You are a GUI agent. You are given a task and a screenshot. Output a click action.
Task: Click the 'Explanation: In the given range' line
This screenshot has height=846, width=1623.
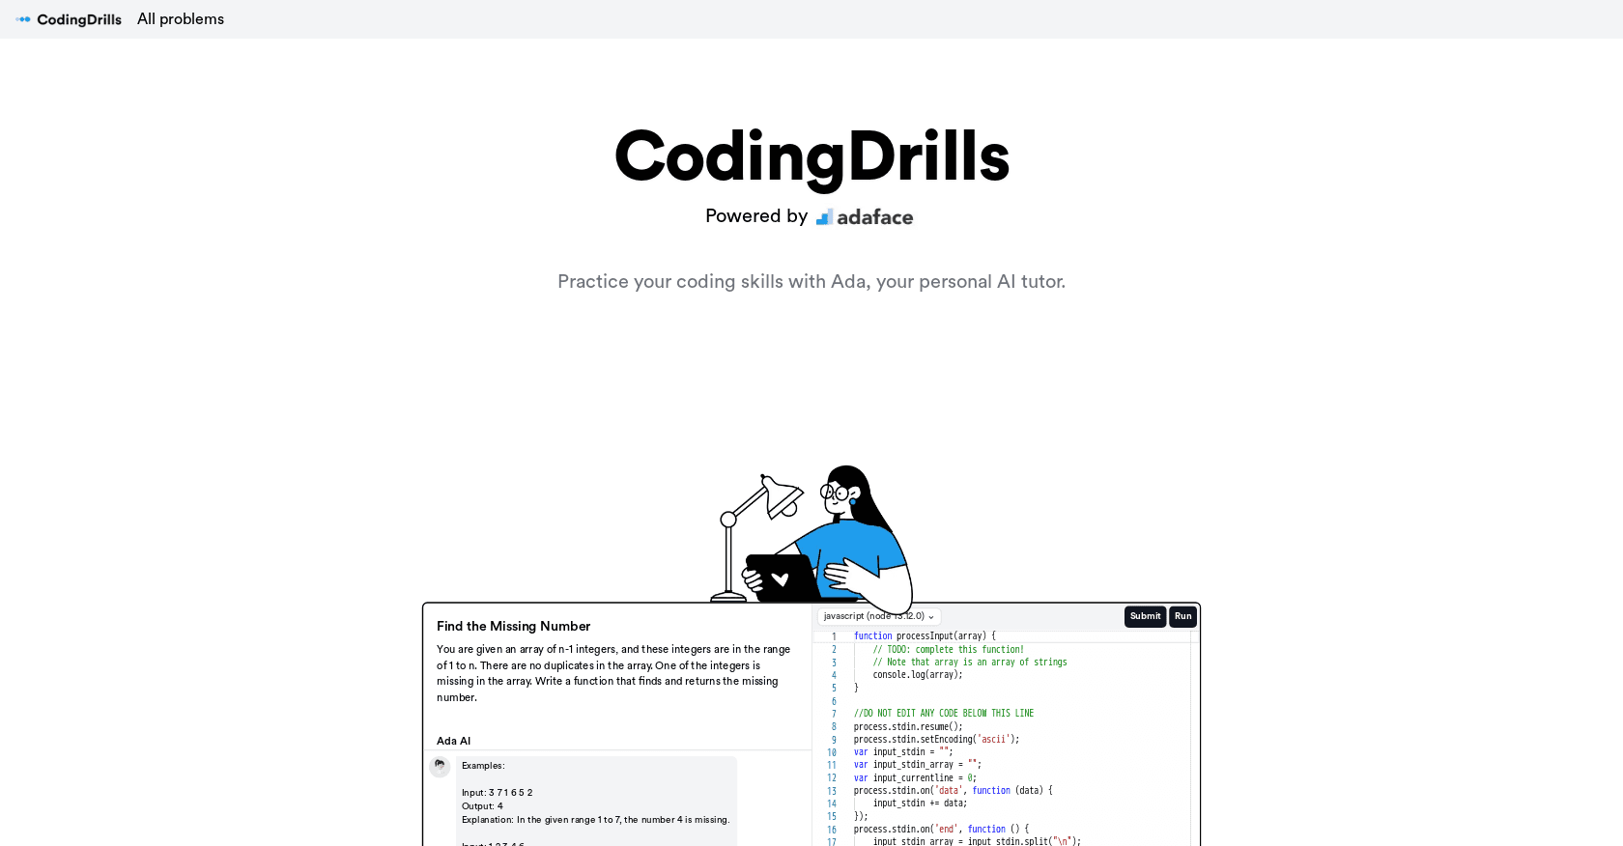coord(595,820)
